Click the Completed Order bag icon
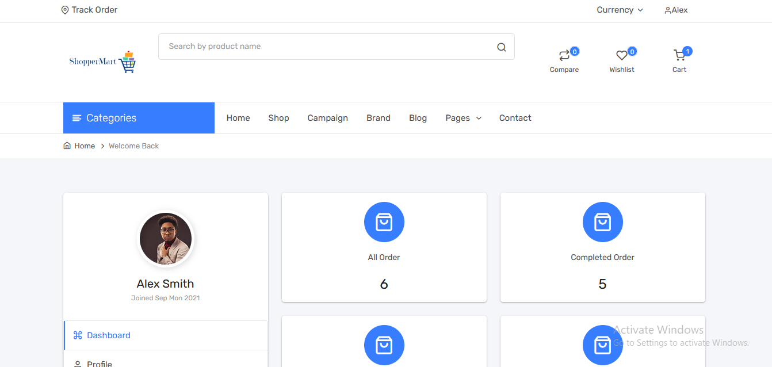 [x=603, y=222]
